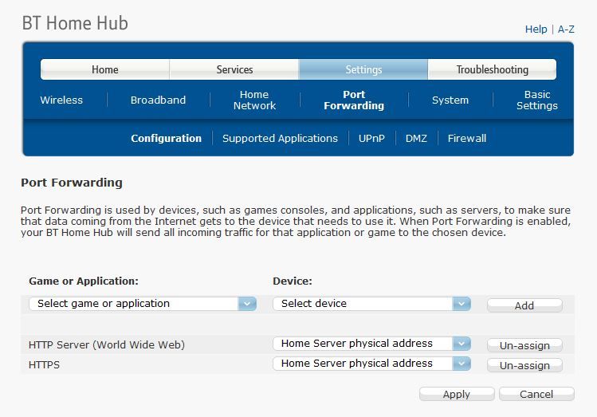Click the Cancel button
597x417 pixels.
pos(536,394)
